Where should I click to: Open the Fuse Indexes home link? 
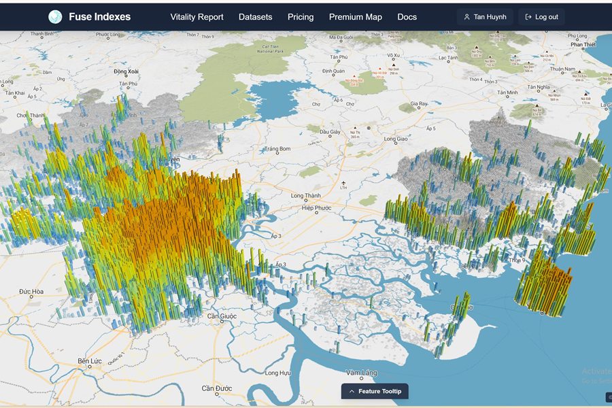[89, 17]
